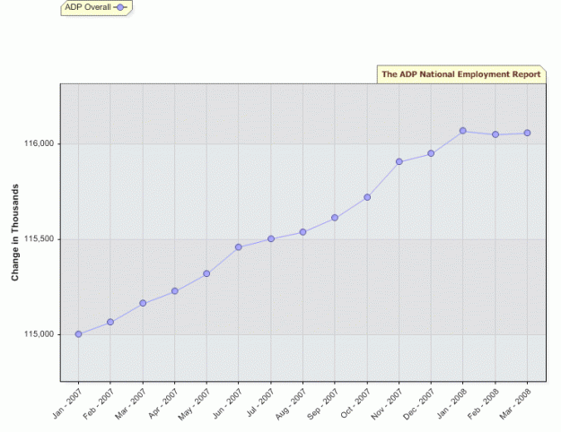Select the Feb - 2008 data point
Viewport: 561px width, 432px height.
coord(495,134)
